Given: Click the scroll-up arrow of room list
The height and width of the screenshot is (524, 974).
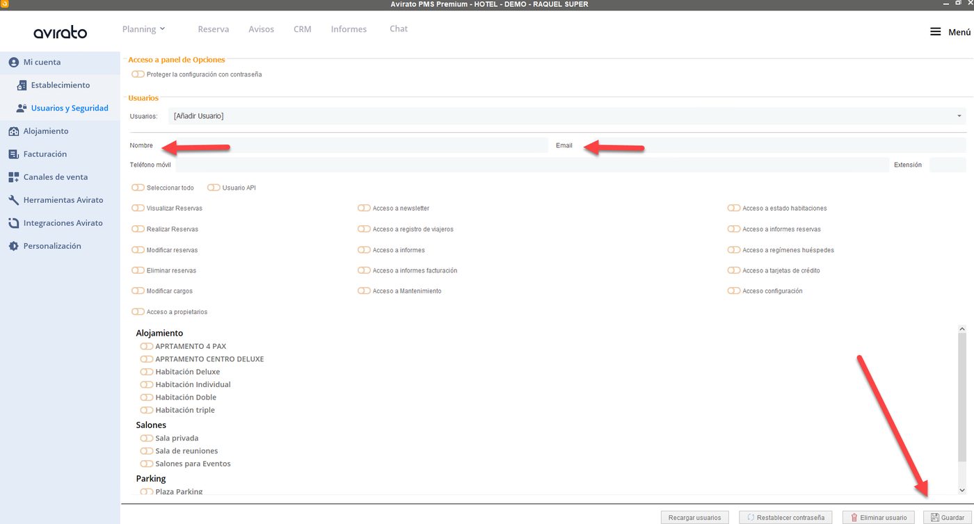Looking at the screenshot, I should [x=962, y=329].
